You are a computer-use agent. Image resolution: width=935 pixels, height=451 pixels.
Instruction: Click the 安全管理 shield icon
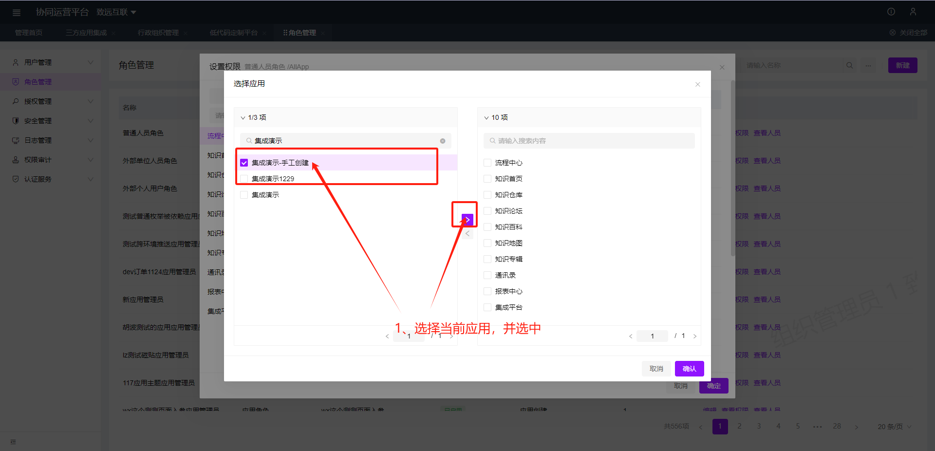tap(16, 121)
